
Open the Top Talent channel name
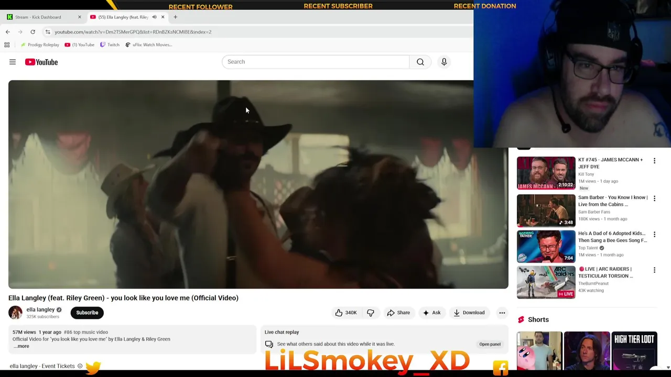point(588,248)
